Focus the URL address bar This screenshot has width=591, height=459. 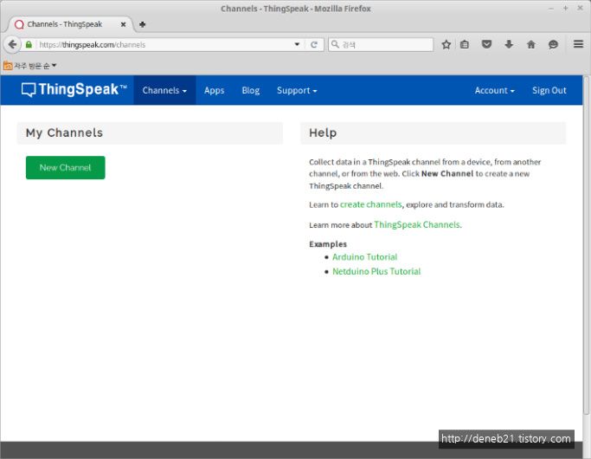coord(164,44)
